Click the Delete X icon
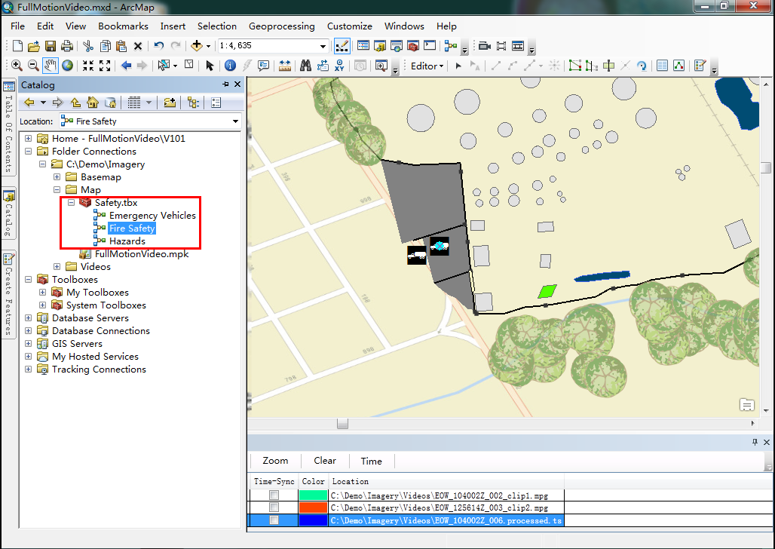This screenshot has height=549, width=775. click(138, 46)
